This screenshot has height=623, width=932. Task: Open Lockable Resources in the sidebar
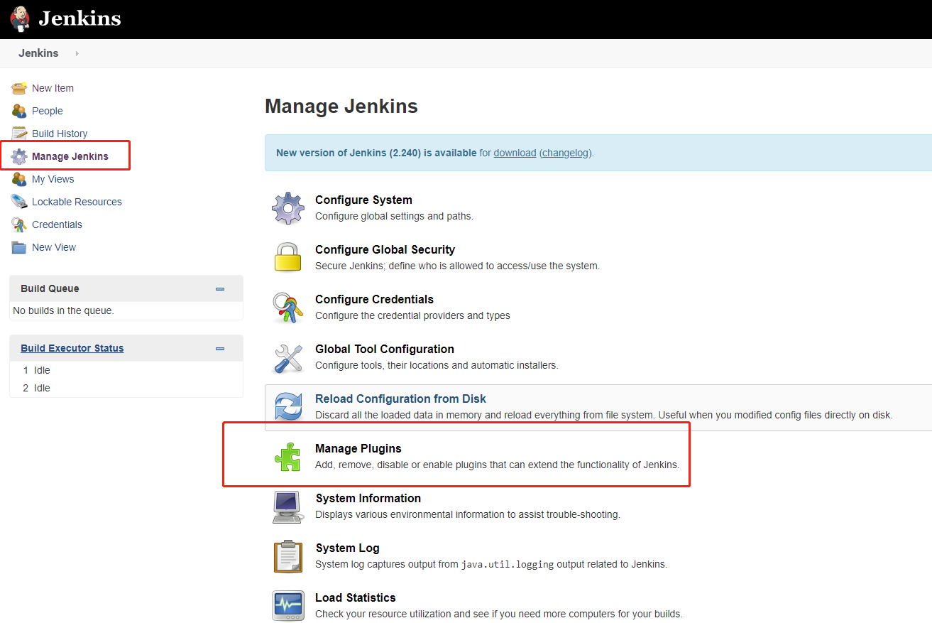coord(77,202)
